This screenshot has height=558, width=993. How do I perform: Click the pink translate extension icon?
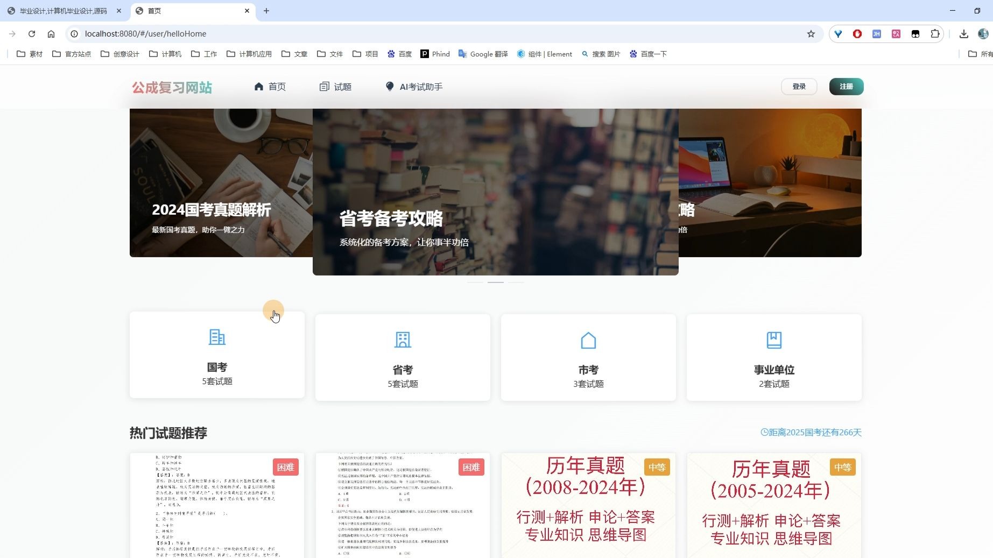point(896,34)
